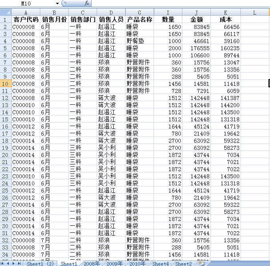Click next sheet navigation arrow
Image resolution: width=270 pixels, height=266 pixels.
(13, 263)
